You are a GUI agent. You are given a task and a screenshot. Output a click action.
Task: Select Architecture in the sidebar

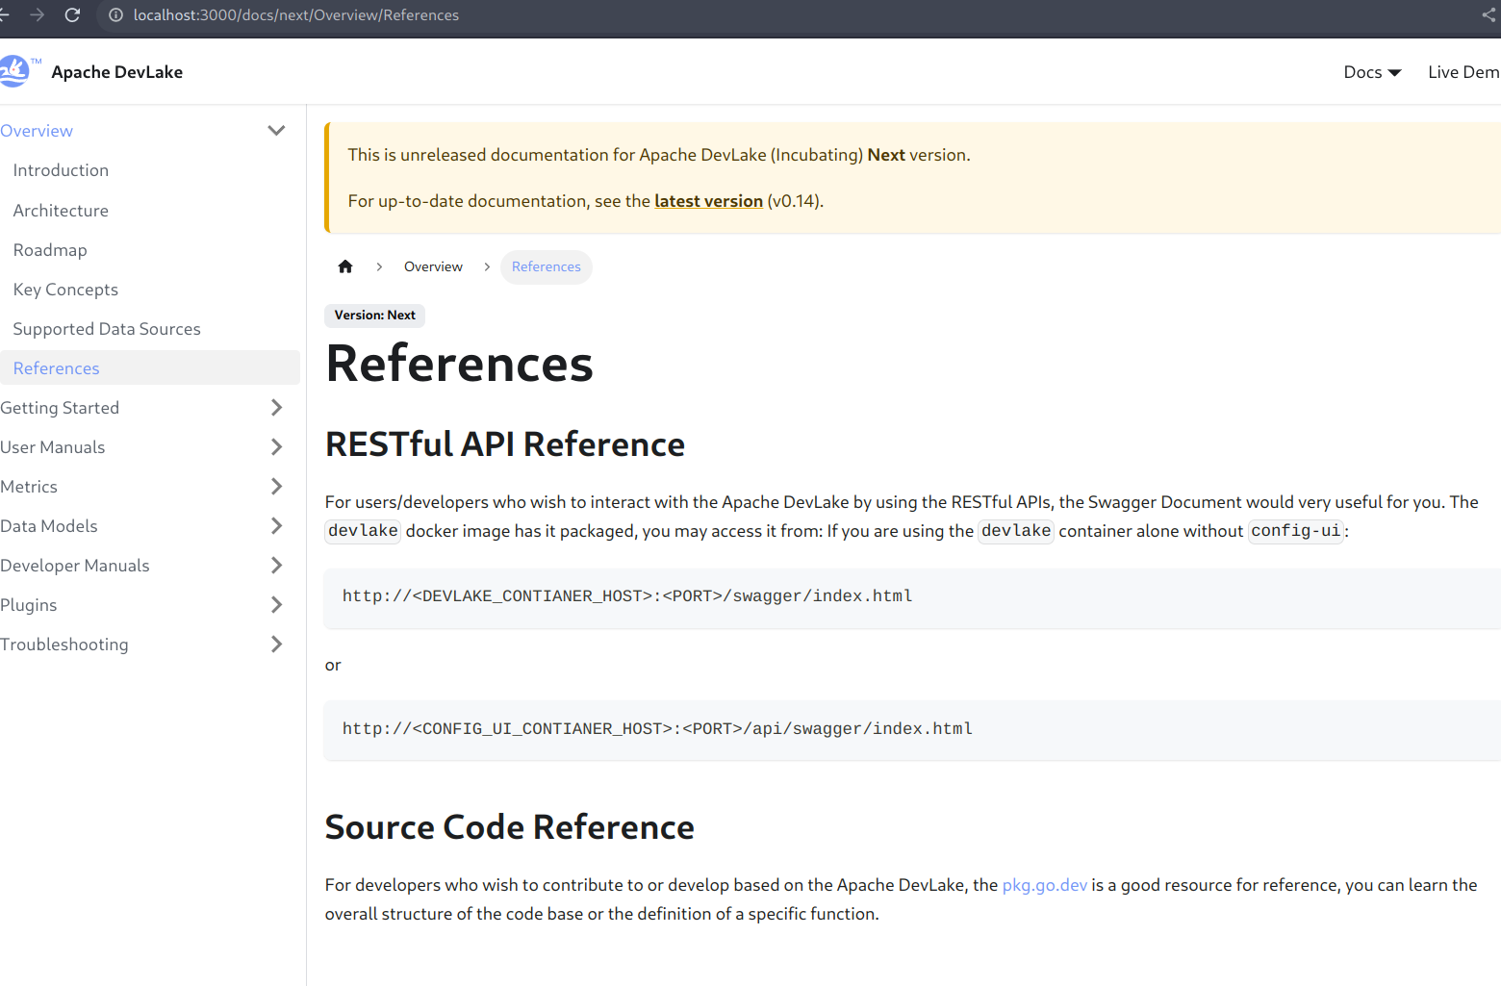pos(61,211)
